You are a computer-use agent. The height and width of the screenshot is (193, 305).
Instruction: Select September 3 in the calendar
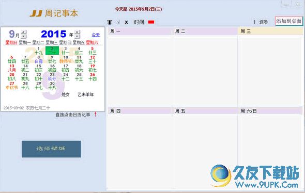click(x=66, y=51)
